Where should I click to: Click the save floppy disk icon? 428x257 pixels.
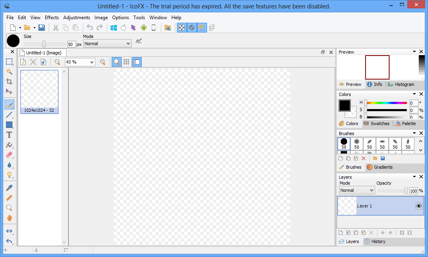click(x=42, y=28)
